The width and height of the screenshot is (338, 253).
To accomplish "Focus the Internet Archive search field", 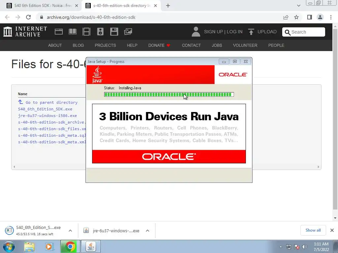I will coord(304,32).
